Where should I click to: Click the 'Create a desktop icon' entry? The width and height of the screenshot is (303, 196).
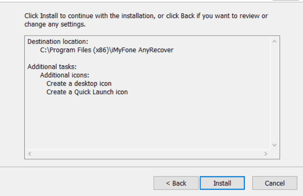click(79, 84)
